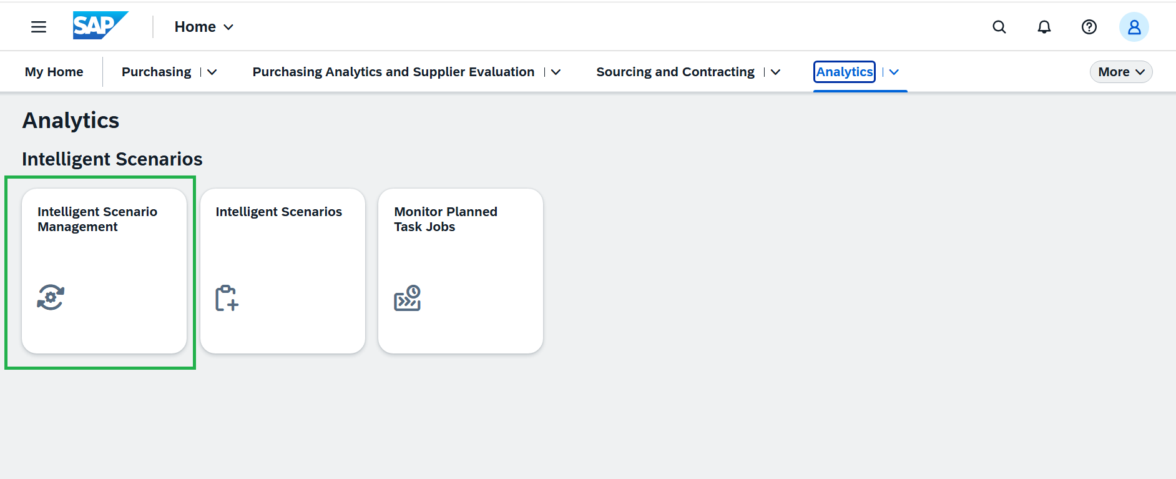Open the hamburger navigation menu

click(x=39, y=27)
